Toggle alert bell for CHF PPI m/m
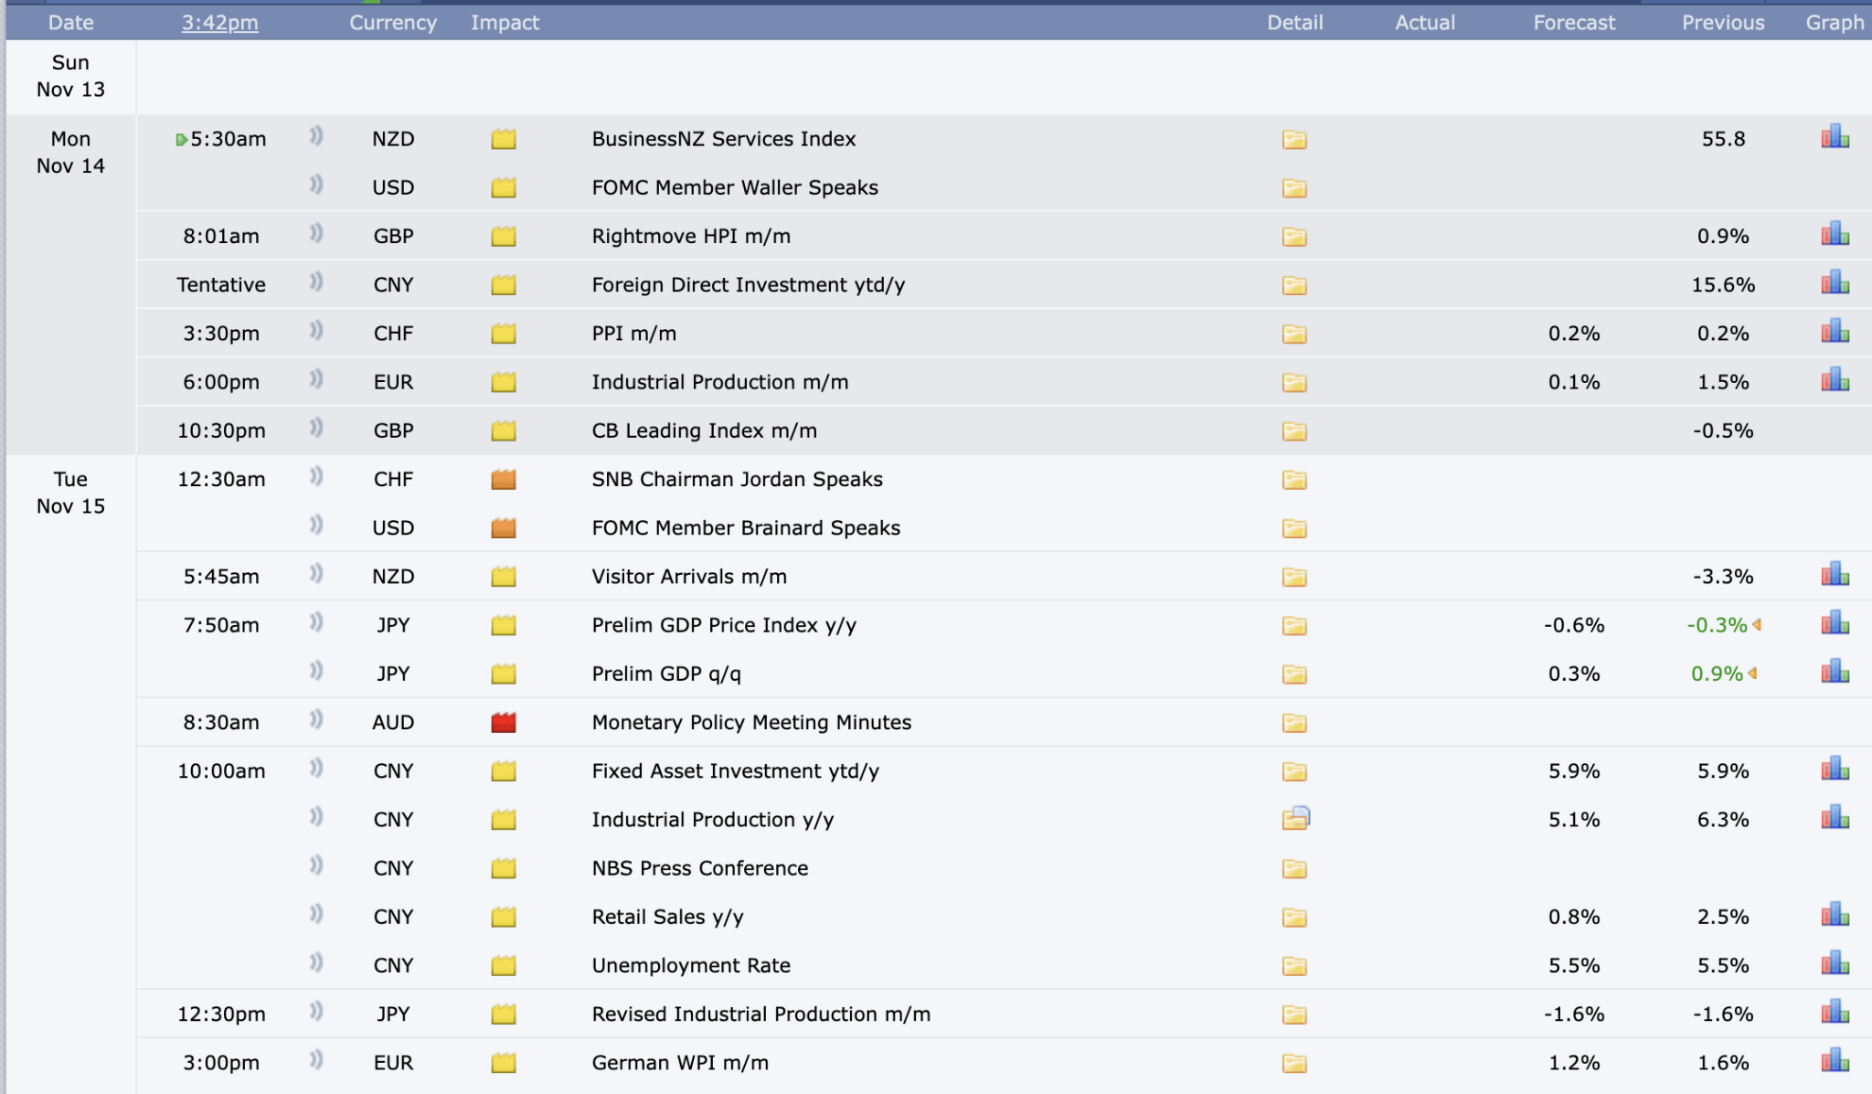The width and height of the screenshot is (1872, 1094). [316, 331]
